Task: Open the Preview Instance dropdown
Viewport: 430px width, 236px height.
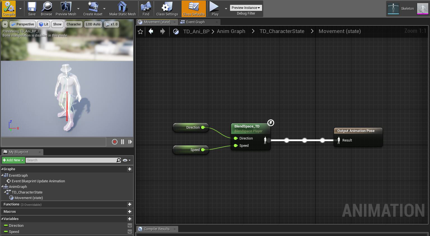Action: (246, 7)
